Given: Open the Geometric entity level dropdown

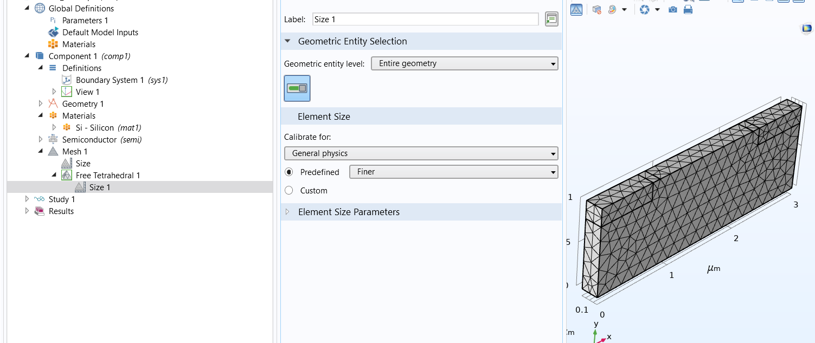Looking at the screenshot, I should pos(464,64).
